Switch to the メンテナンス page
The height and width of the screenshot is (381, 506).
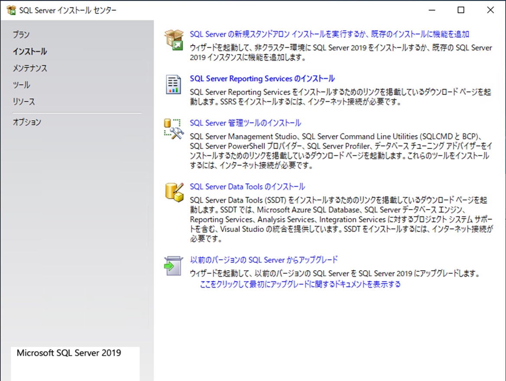click(30, 68)
